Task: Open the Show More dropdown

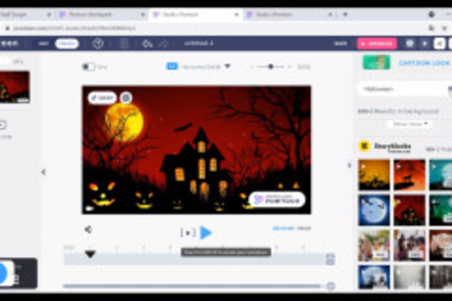Action: click(410, 124)
